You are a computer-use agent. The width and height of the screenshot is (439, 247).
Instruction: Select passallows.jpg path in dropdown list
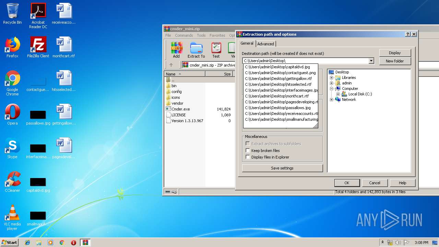(x=281, y=108)
